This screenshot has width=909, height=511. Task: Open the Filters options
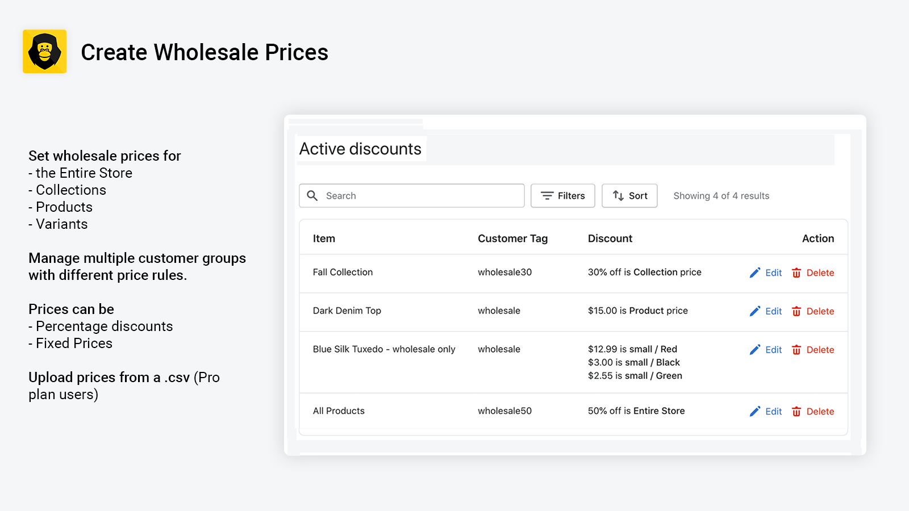(562, 196)
